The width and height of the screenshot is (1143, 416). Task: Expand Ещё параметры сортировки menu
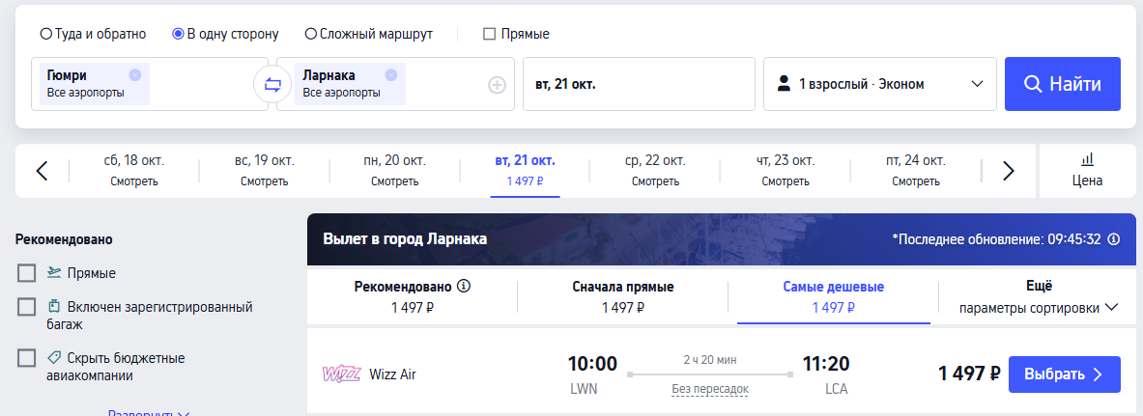pos(1038,296)
